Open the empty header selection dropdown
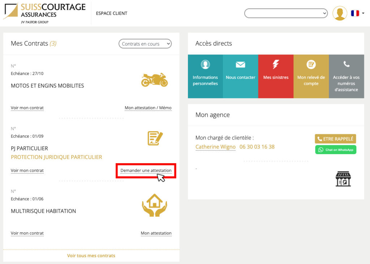The height and width of the screenshot is (264, 370). click(x=286, y=13)
